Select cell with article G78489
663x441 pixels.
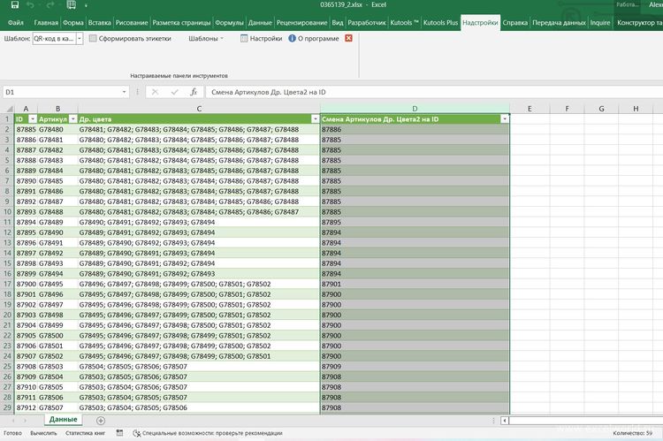[58, 222]
